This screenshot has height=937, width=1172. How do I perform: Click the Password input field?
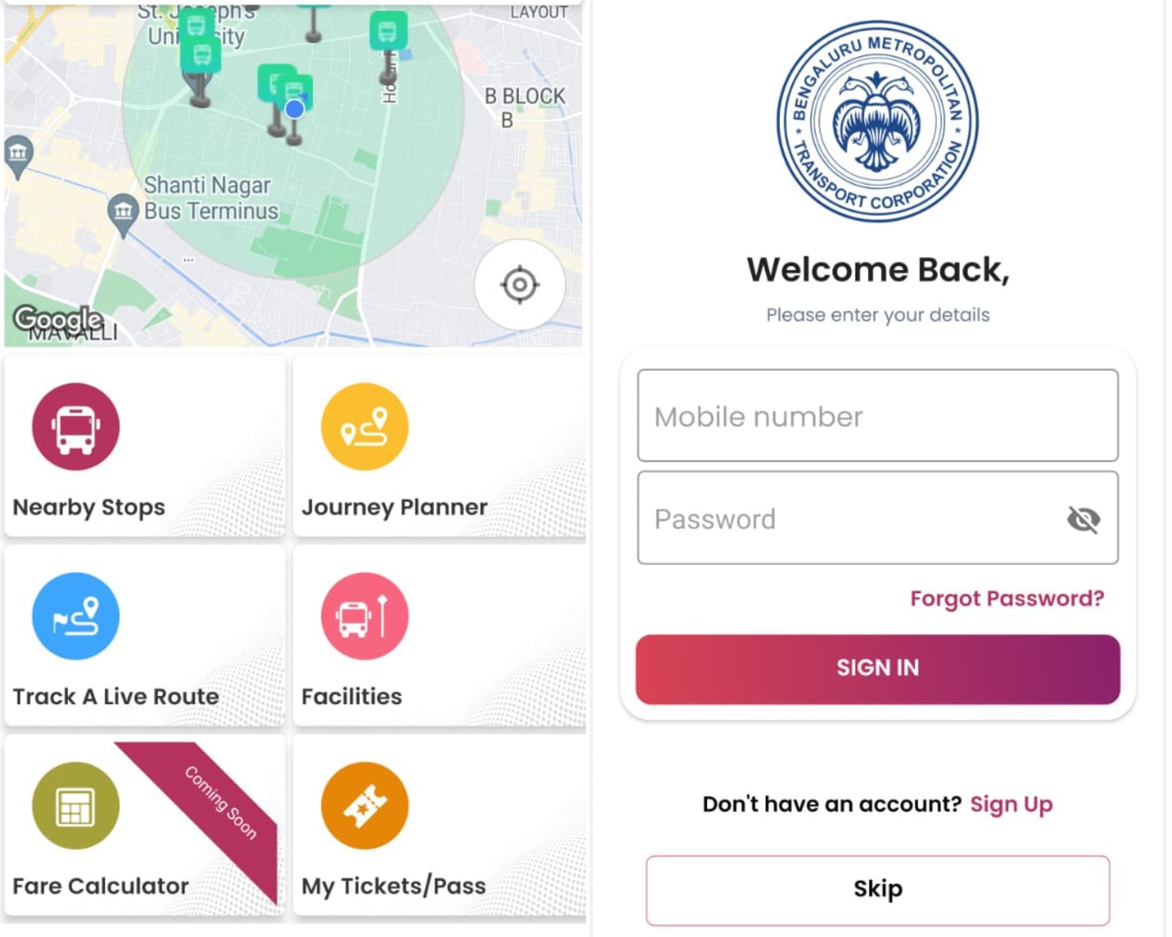click(878, 518)
